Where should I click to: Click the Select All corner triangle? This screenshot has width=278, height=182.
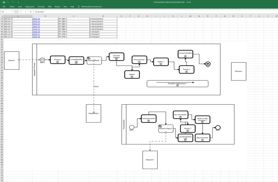point(2,16)
